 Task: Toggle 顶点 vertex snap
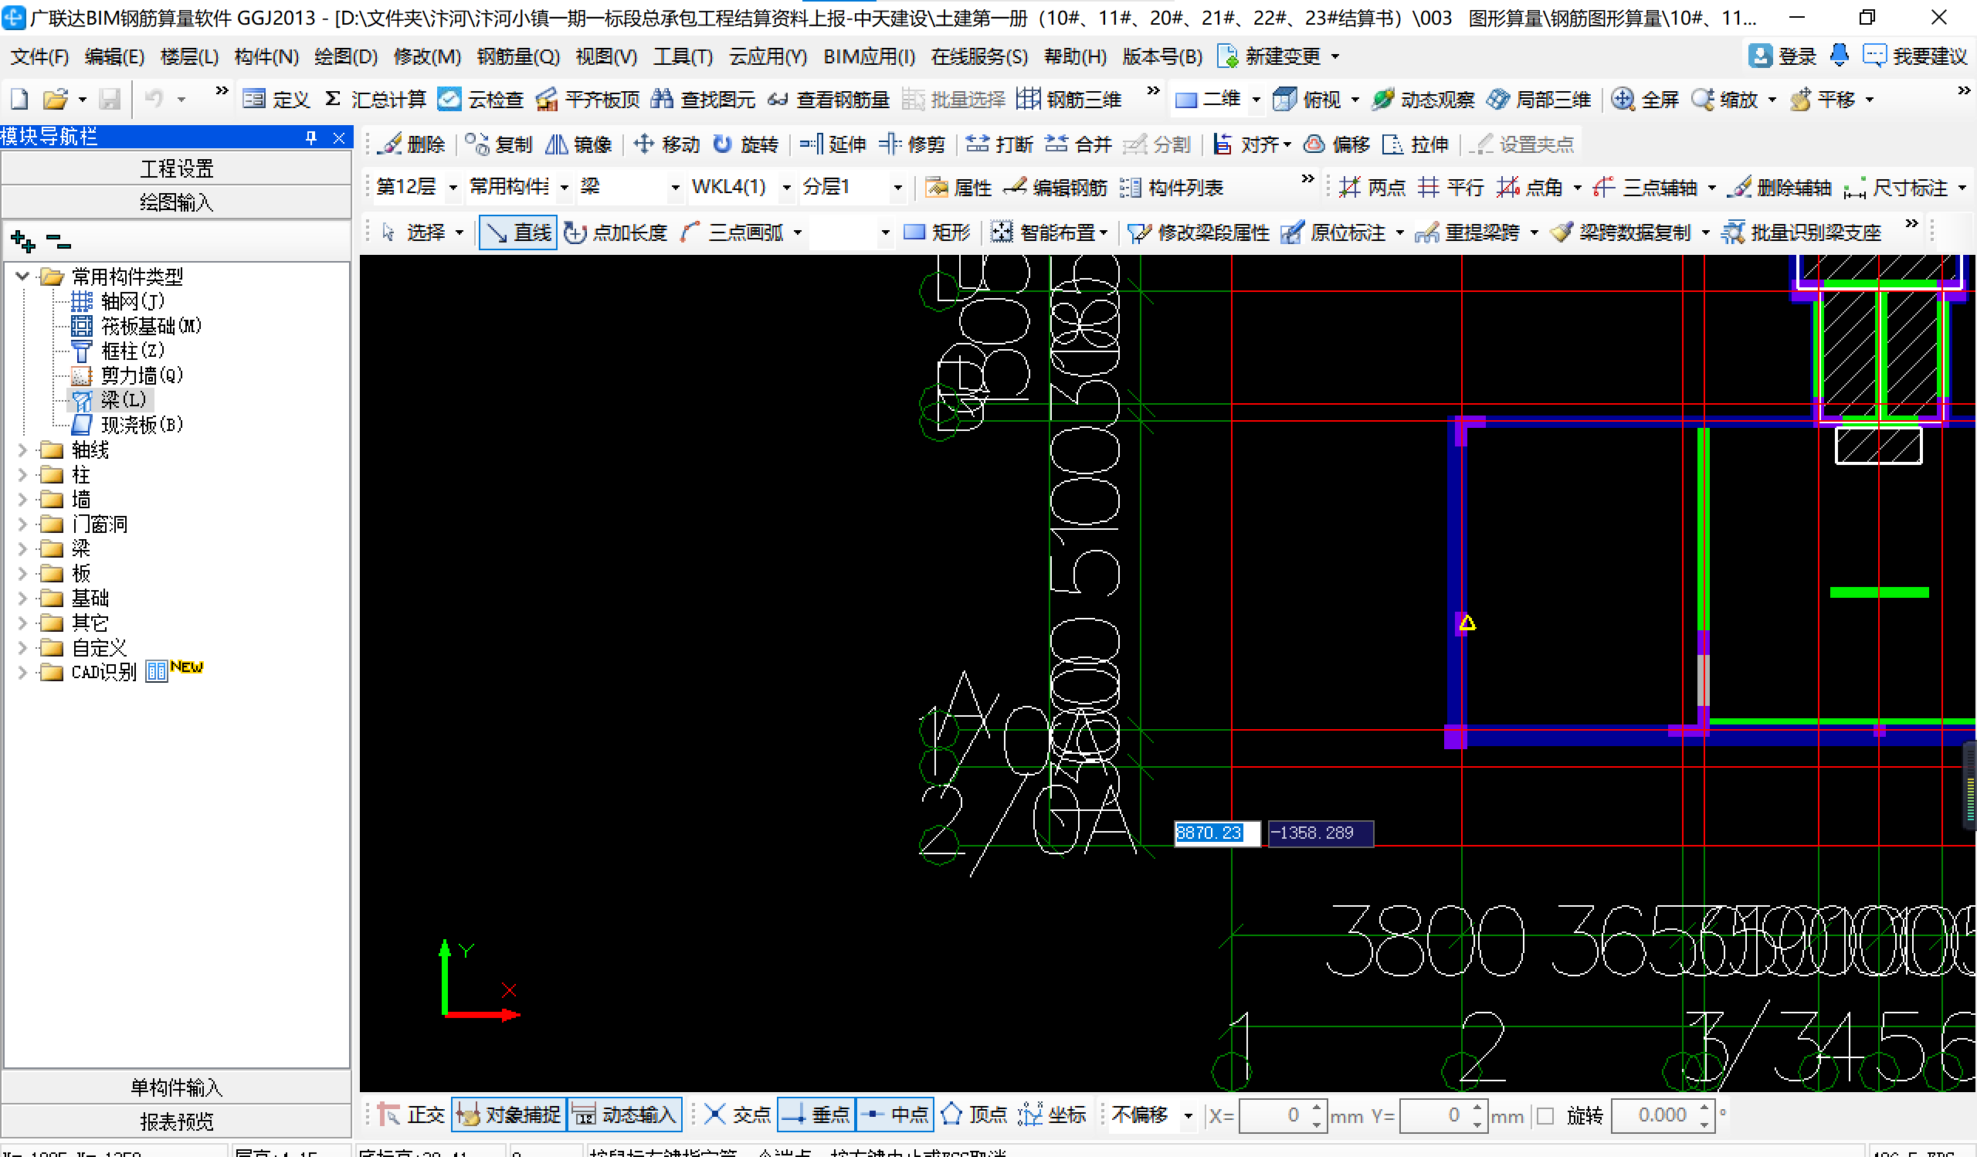click(974, 1115)
